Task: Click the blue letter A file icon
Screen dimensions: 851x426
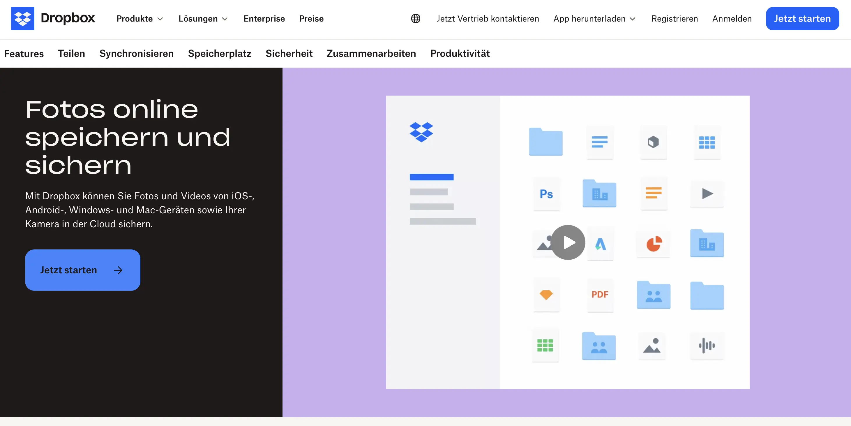Action: click(601, 244)
